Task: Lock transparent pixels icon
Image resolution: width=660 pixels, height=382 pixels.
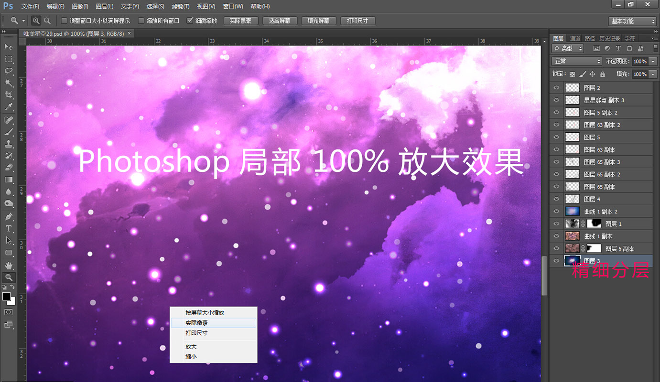Action: (x=572, y=74)
